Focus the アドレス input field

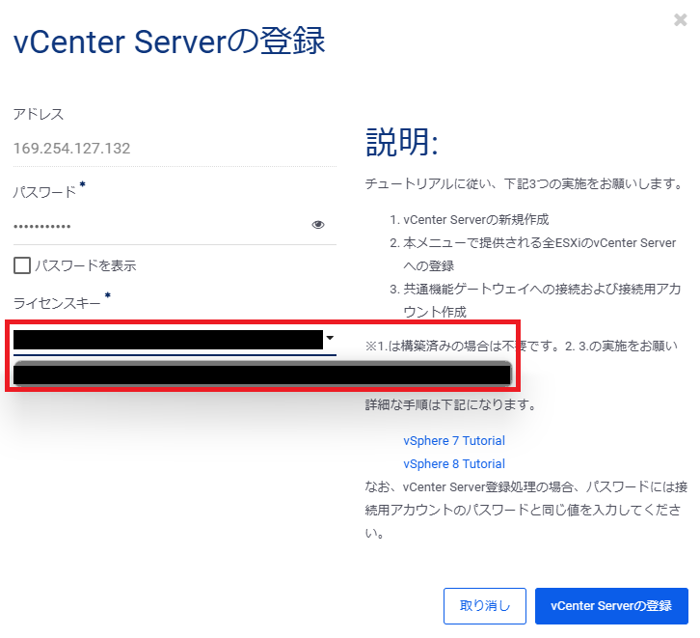[x=174, y=149]
